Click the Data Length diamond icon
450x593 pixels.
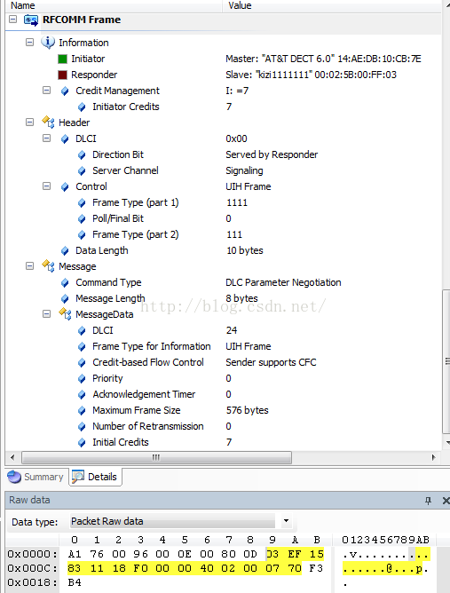[65, 250]
